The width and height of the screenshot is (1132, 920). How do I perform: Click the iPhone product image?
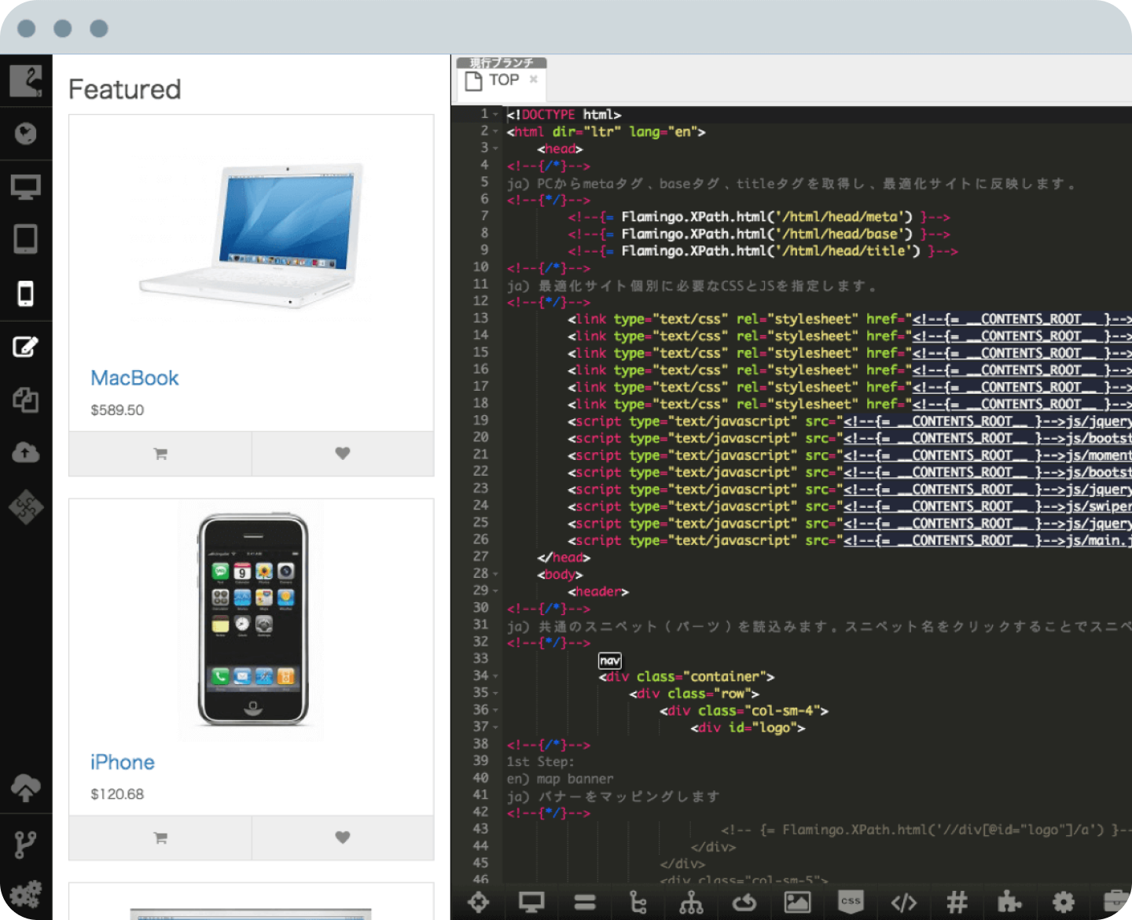[252, 620]
